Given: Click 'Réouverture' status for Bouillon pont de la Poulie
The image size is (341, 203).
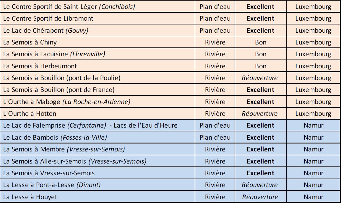Looking at the screenshot, I should tap(260, 78).
